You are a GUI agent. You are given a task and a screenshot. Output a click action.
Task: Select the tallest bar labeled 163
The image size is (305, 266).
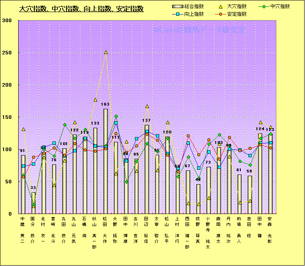pyautogui.click(x=106, y=161)
